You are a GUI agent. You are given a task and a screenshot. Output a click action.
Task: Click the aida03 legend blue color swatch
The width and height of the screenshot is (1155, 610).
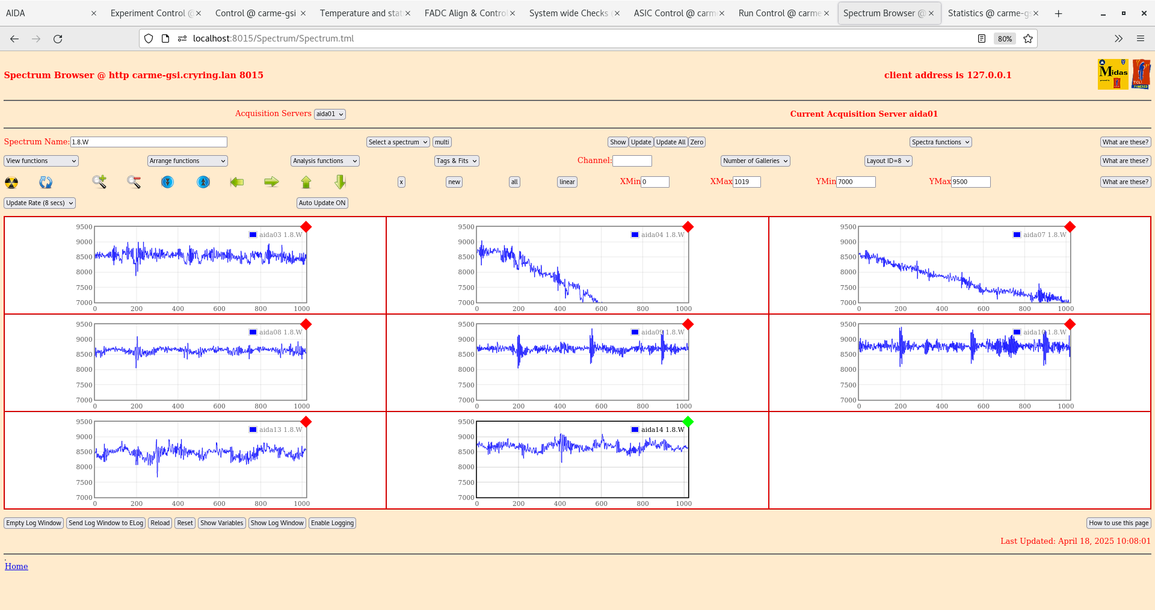point(253,235)
